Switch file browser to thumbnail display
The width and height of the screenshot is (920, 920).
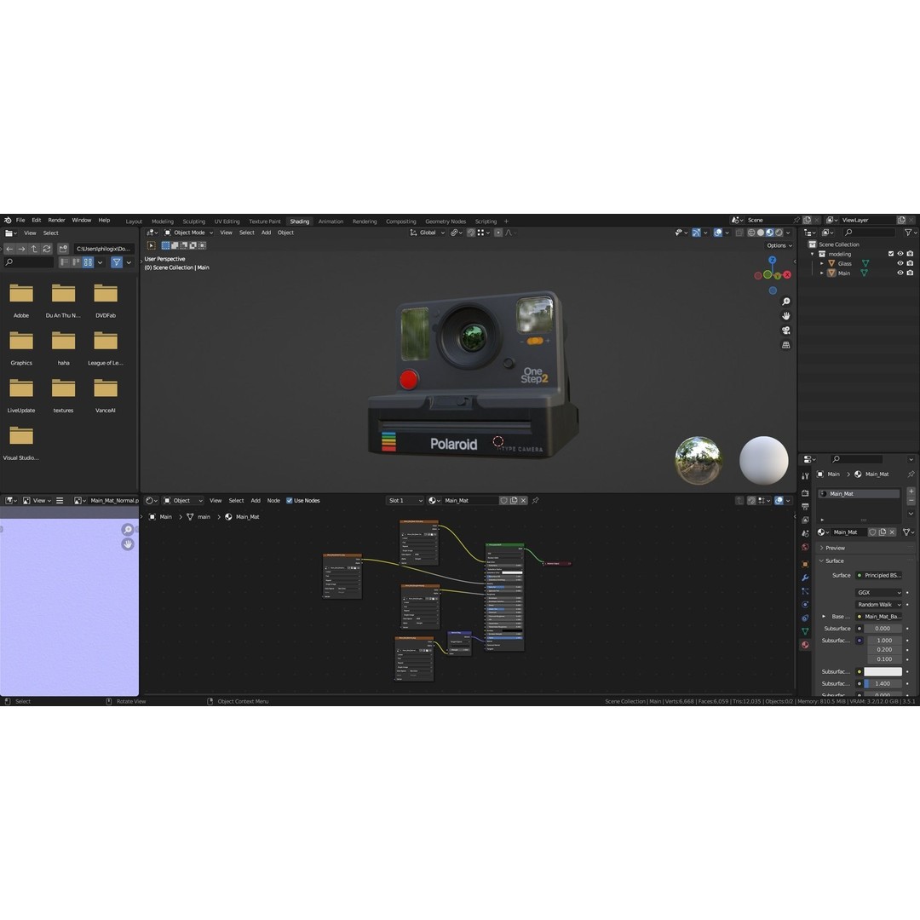click(x=88, y=262)
